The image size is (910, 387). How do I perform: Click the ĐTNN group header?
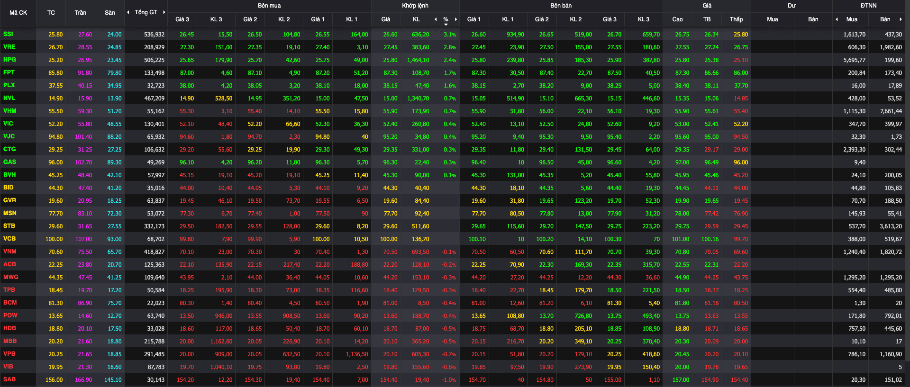click(x=869, y=6)
